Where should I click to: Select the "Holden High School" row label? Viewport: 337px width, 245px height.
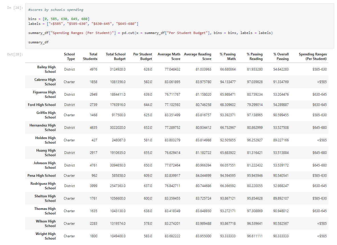pos(45,140)
